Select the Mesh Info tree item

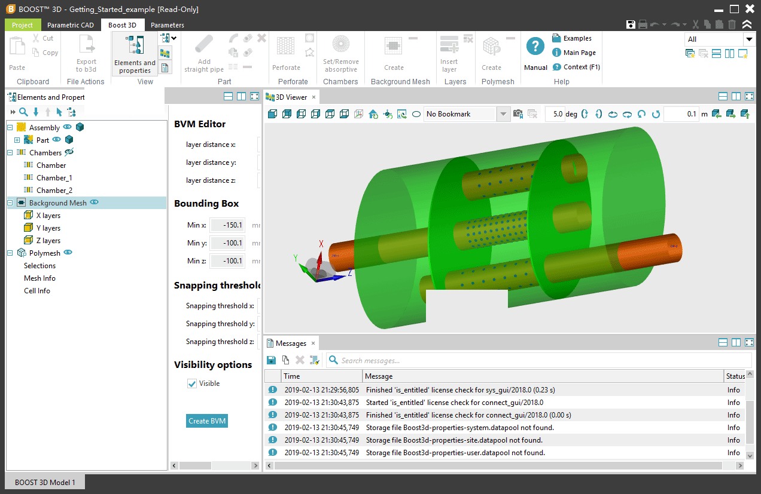(39, 278)
